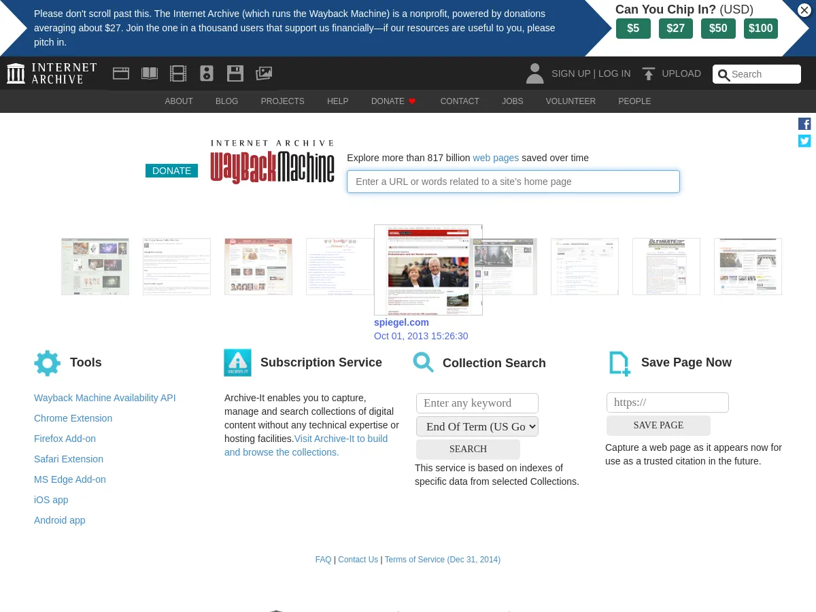Screen dimensions: 816x612
Task: Donate $27 using the chip-in button
Action: tap(675, 28)
